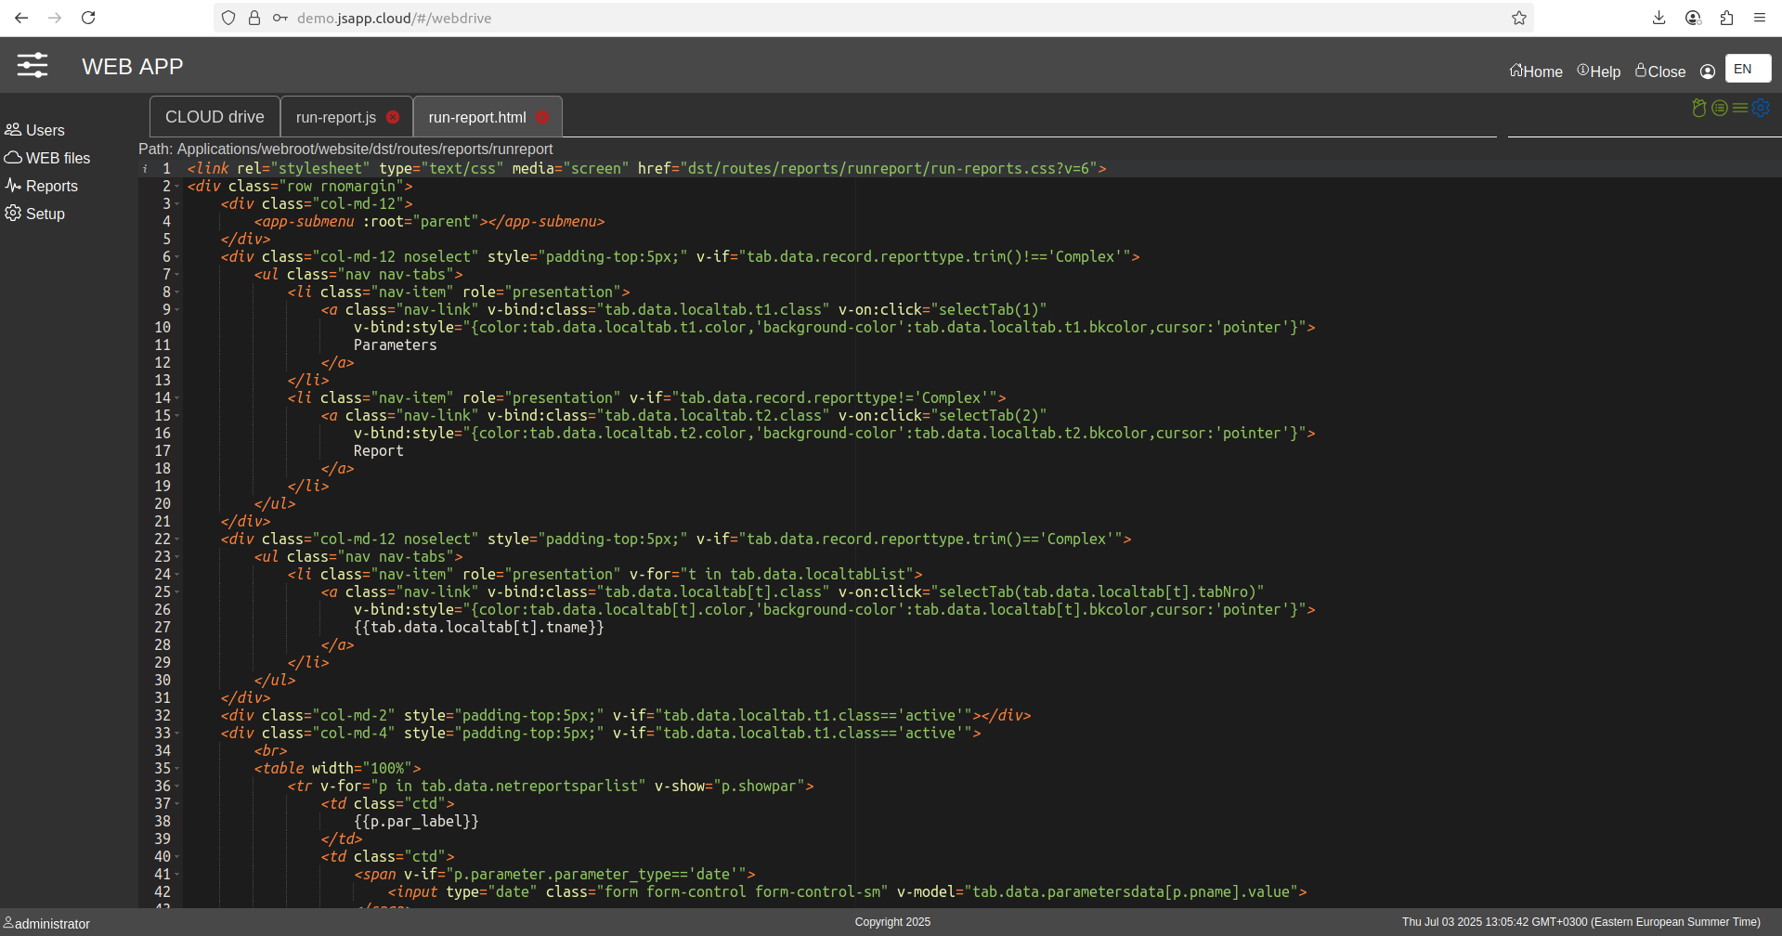Viewport: 1782px width, 936px height.
Task: Close the run-report.html tab with red X
Action: click(542, 117)
